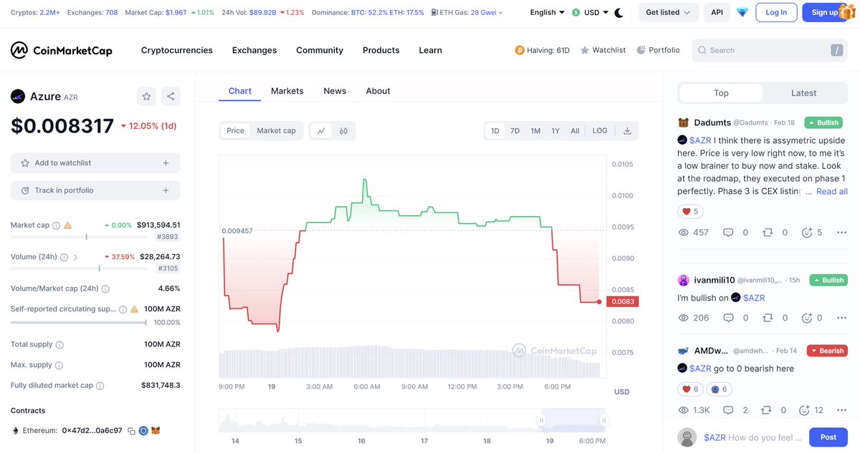Open English language dropdown
The image size is (860, 453).
point(548,12)
